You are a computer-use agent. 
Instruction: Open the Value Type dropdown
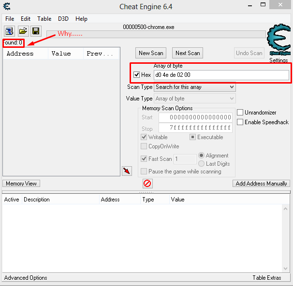pyautogui.click(x=195, y=99)
